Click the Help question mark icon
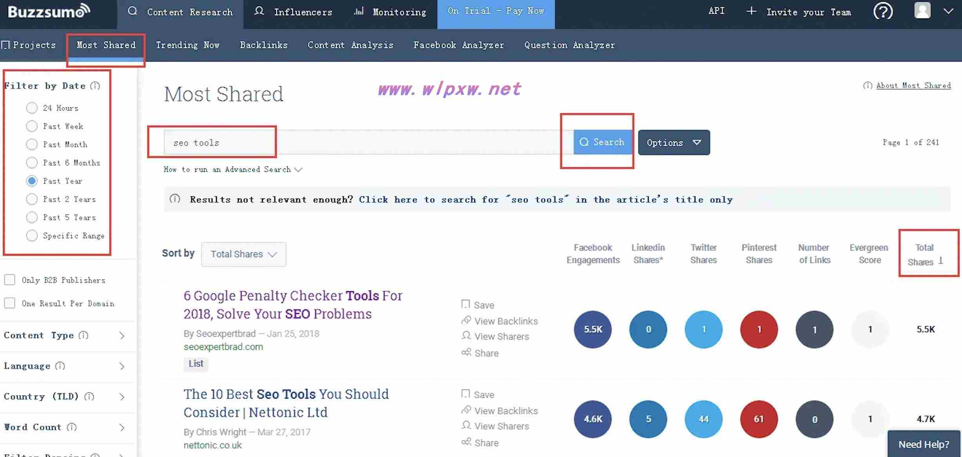Image resolution: width=962 pixels, height=457 pixels. click(884, 11)
